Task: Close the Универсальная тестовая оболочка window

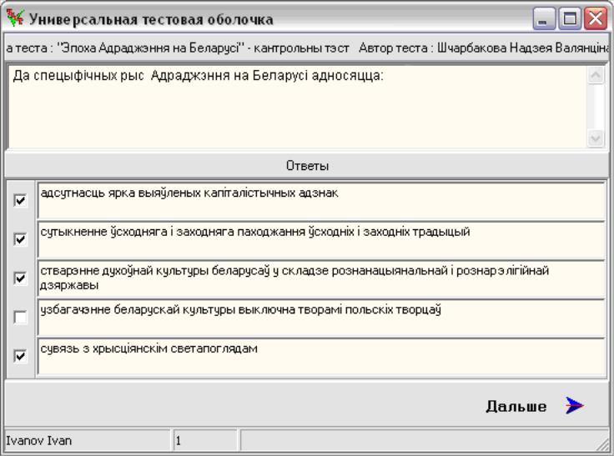Action: [596, 18]
